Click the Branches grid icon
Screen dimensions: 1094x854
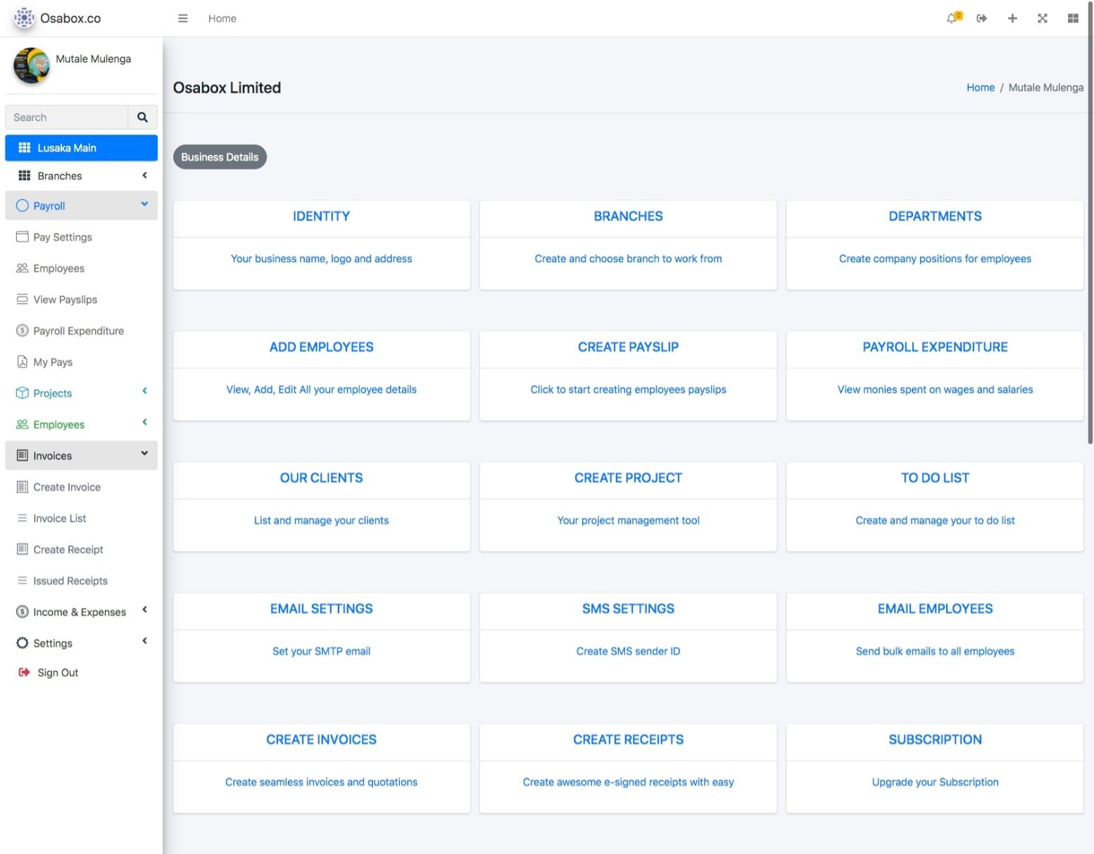[24, 176]
